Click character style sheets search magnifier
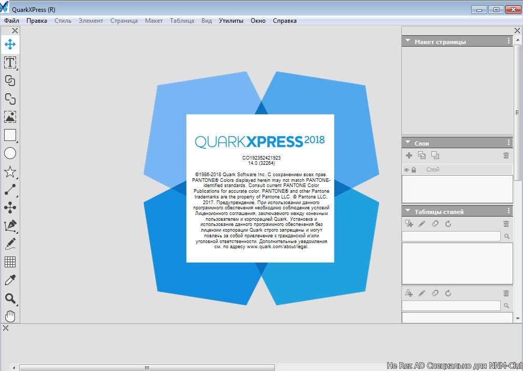523x371 pixels. tap(506, 306)
